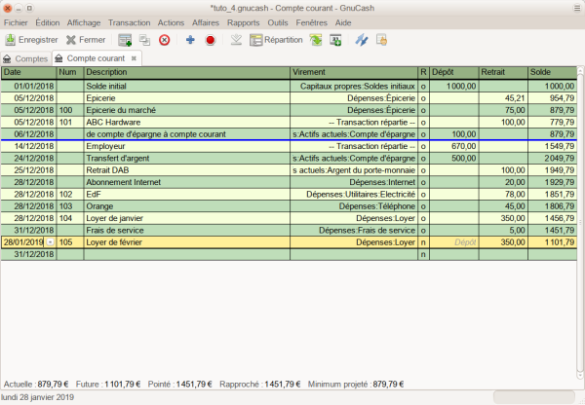This screenshot has height=405, width=585.
Task: Click the blue plus enter transaction icon
Action: 190,40
